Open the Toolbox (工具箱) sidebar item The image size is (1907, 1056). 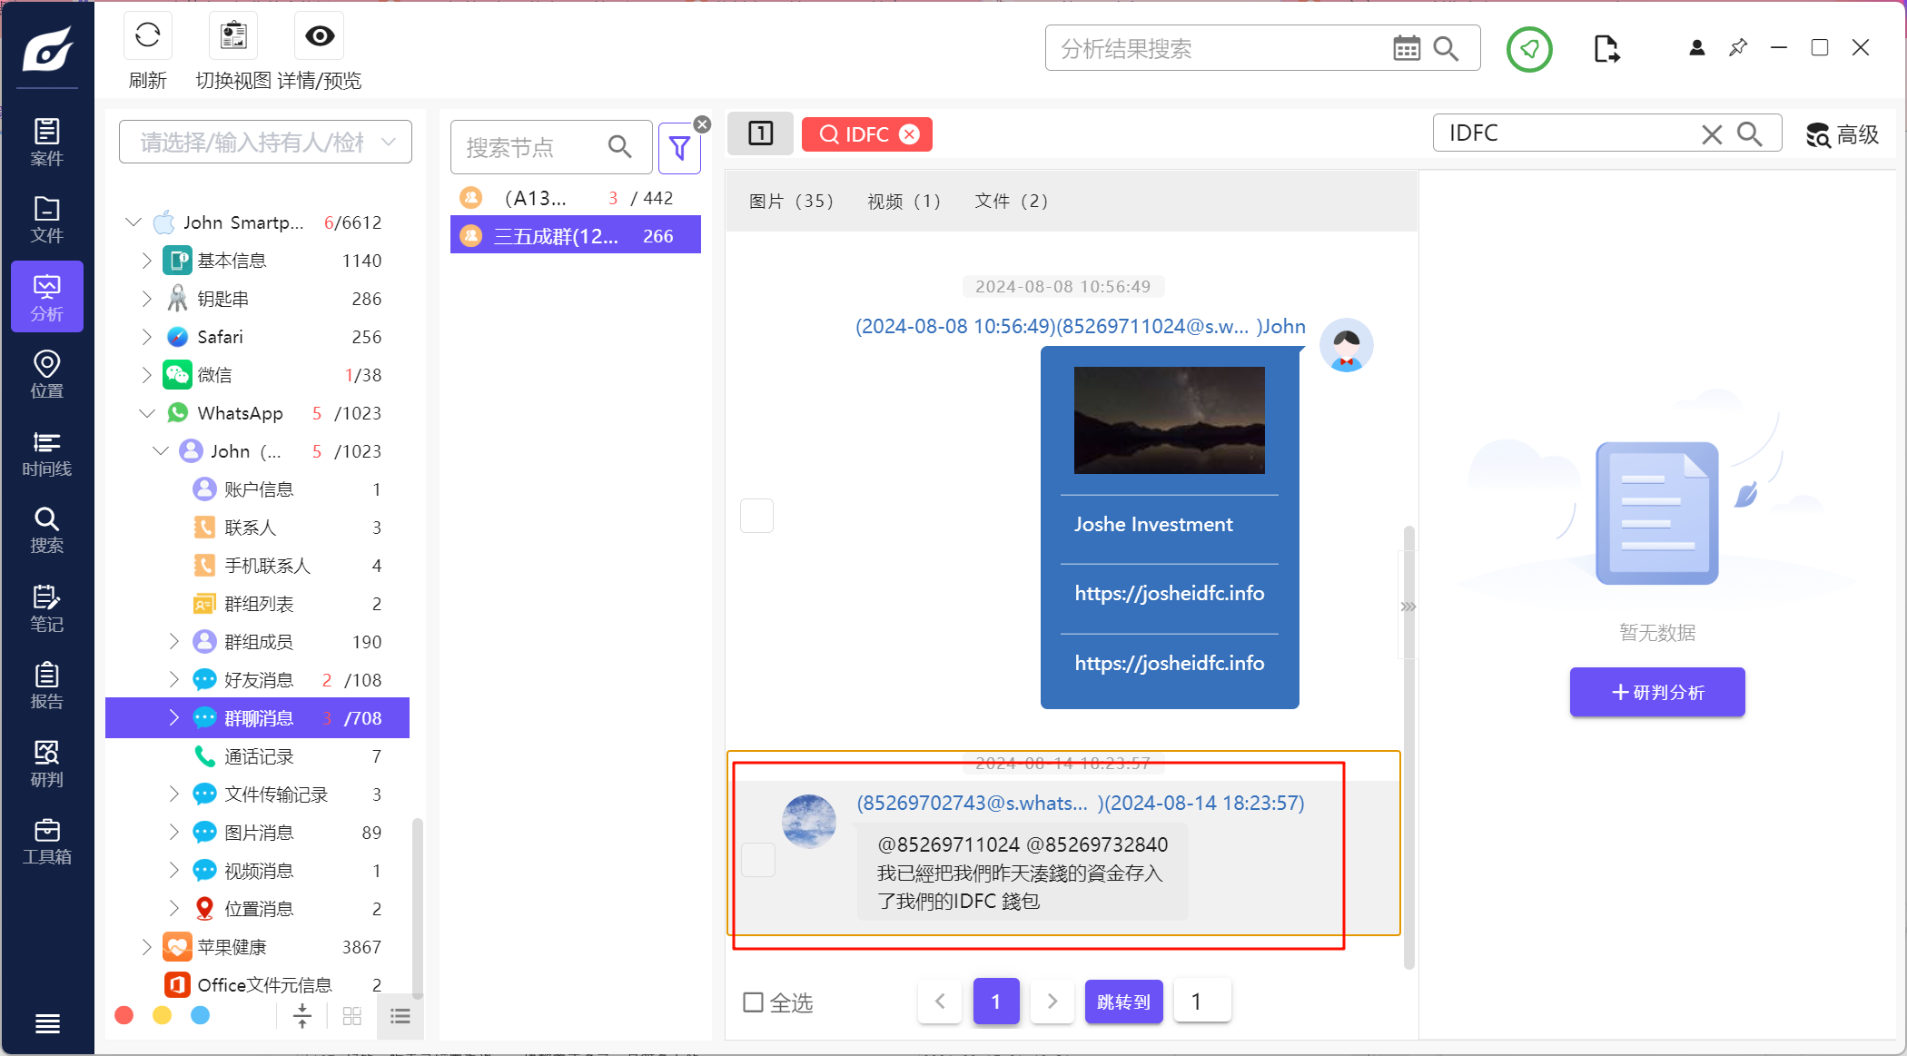[x=46, y=841]
